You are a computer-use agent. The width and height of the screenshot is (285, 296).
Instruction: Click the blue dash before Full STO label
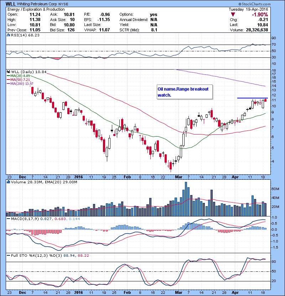8,255
